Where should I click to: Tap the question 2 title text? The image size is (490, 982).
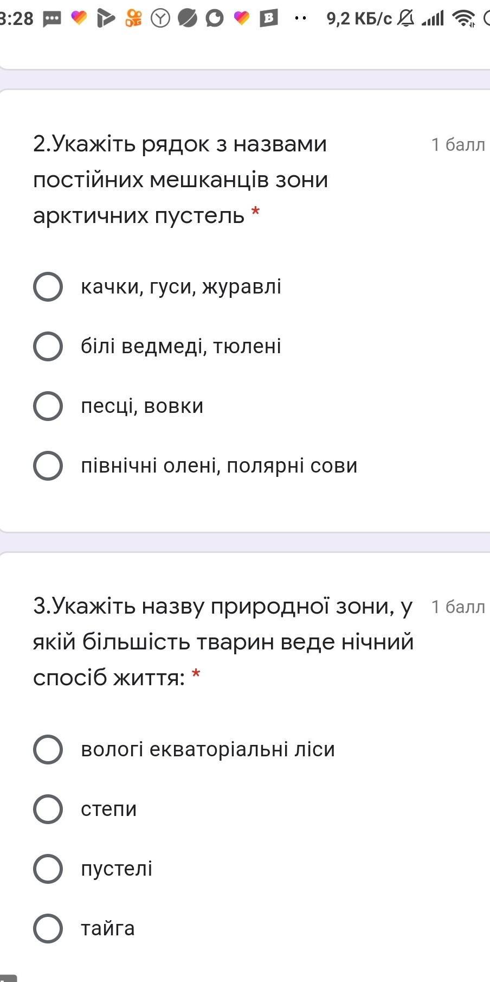click(180, 180)
